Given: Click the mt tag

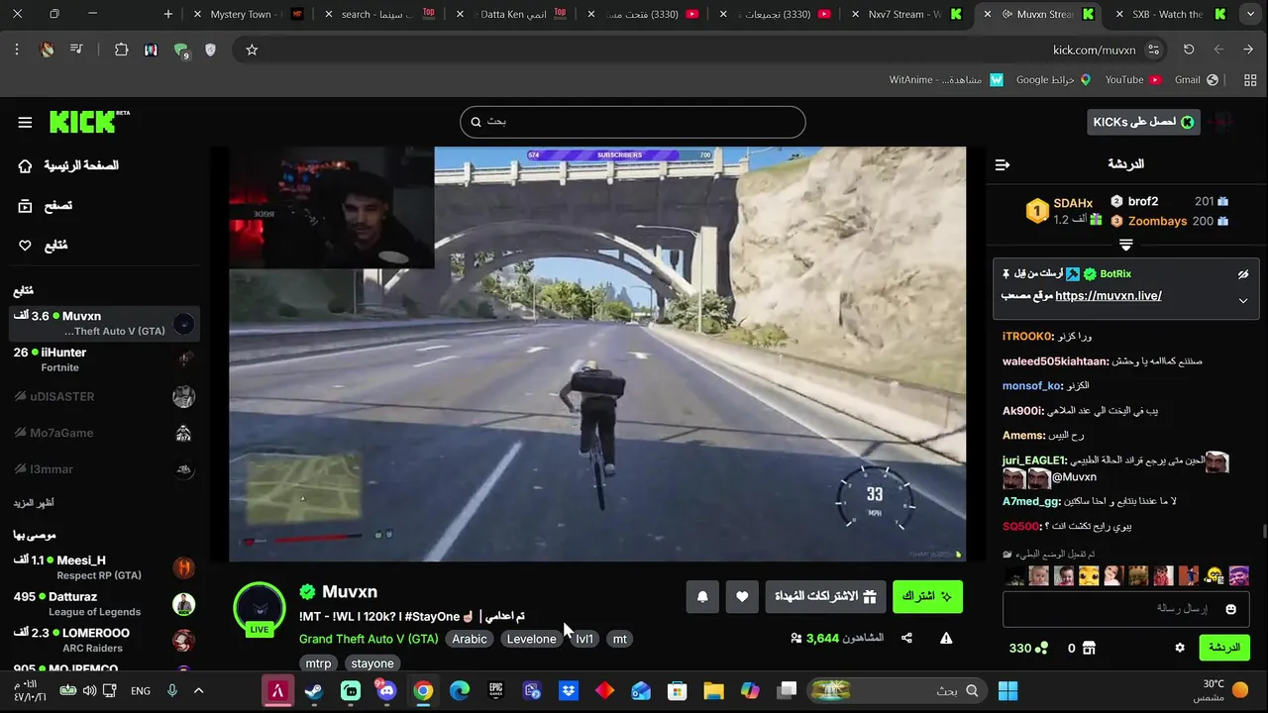Looking at the screenshot, I should click(620, 639).
